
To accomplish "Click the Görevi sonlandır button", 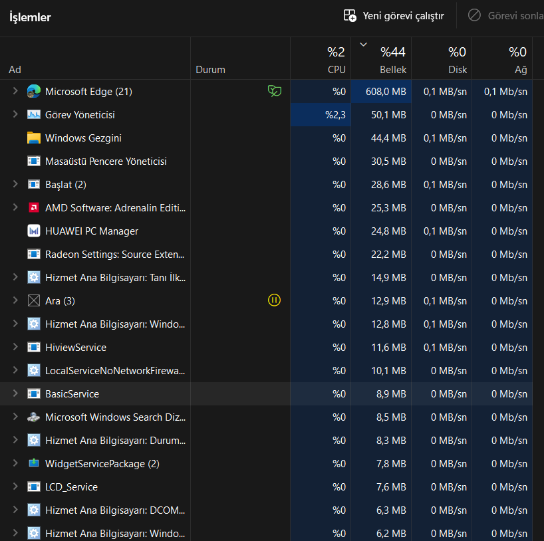I will coord(505,15).
